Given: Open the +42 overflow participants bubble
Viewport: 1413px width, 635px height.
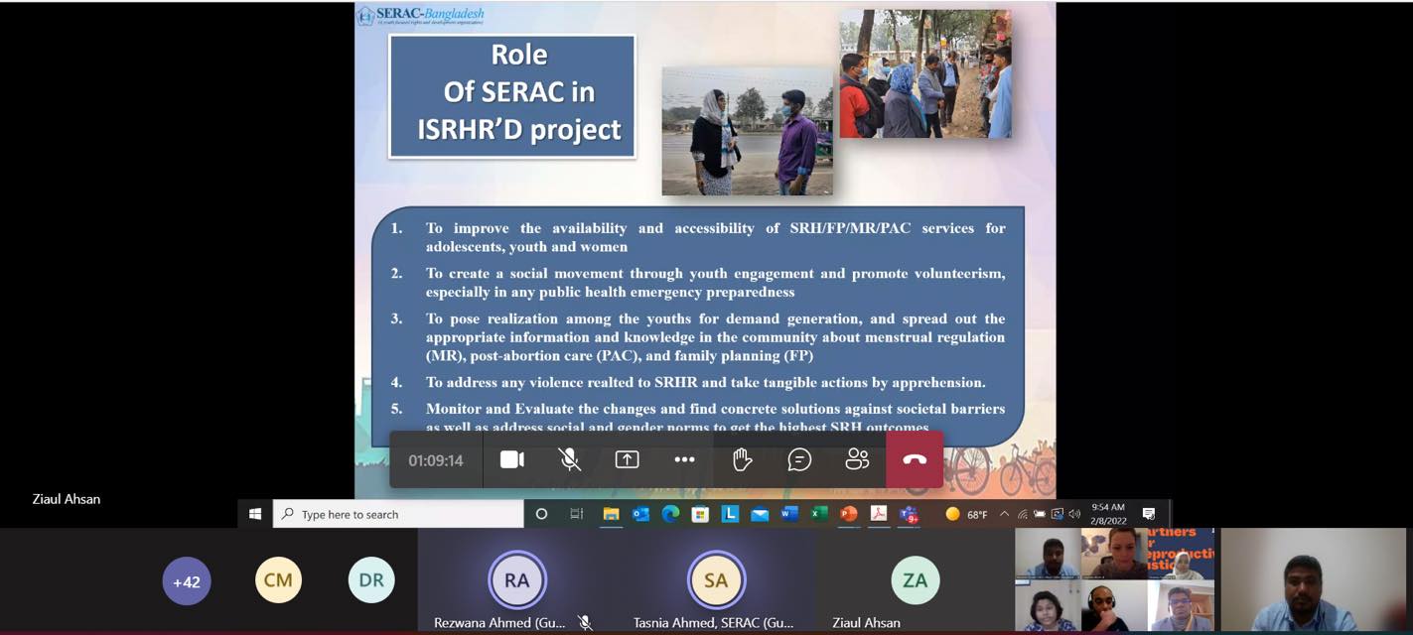Looking at the screenshot, I should [187, 581].
